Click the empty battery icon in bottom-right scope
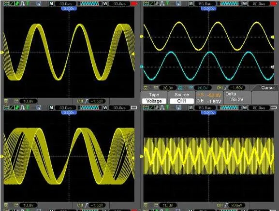279x211 pixels. tap(274, 107)
